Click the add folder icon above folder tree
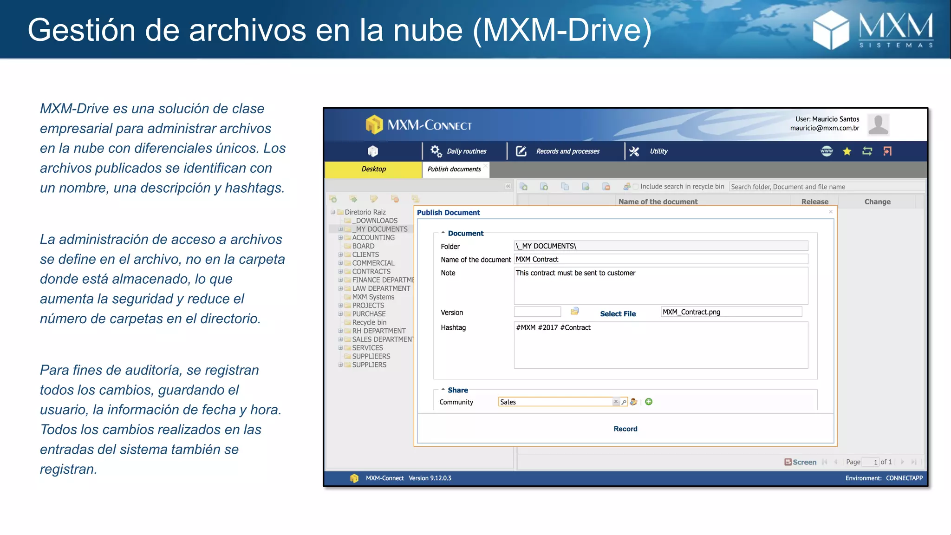 click(333, 199)
